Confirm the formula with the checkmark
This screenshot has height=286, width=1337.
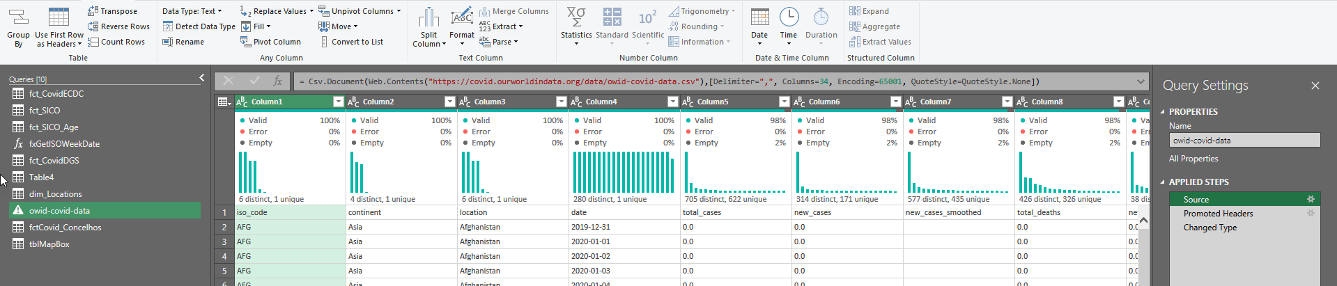[254, 81]
